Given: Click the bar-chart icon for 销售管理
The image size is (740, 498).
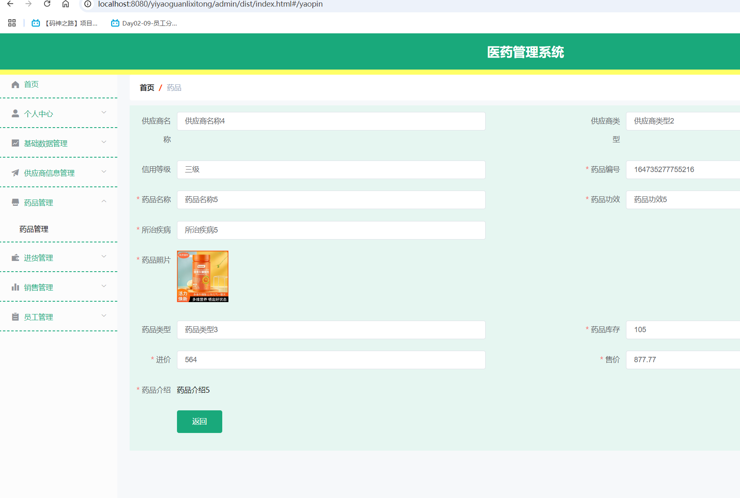Looking at the screenshot, I should pyautogui.click(x=15, y=287).
